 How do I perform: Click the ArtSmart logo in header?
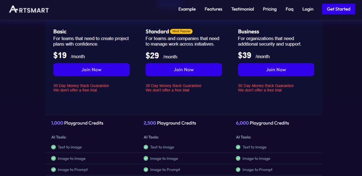coord(29,9)
